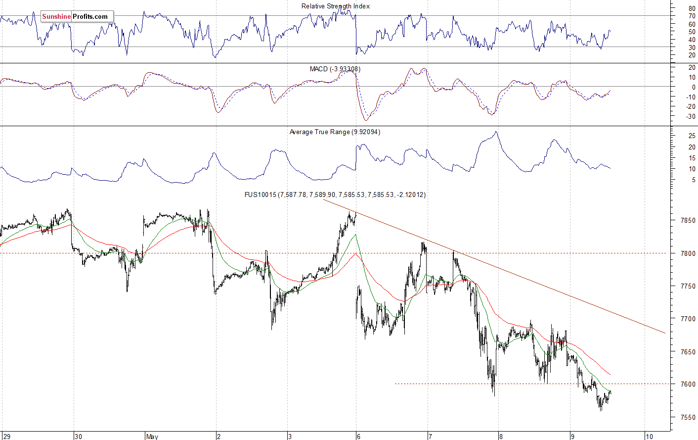Viewport: 698px width, 440px height.
Task: Click the date label 30 on time axis
Action: pos(78,437)
